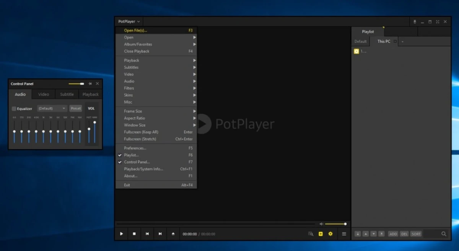Expand the Album/Favorites submenu
This screenshot has height=251, width=459.
click(x=156, y=44)
